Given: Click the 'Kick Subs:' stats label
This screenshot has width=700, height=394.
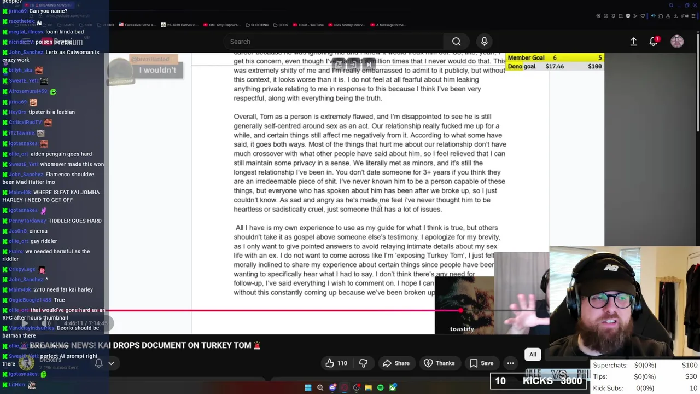Looking at the screenshot, I should click(x=608, y=388).
